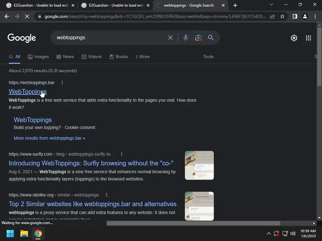Open File Explorer from taskbar

point(24,233)
